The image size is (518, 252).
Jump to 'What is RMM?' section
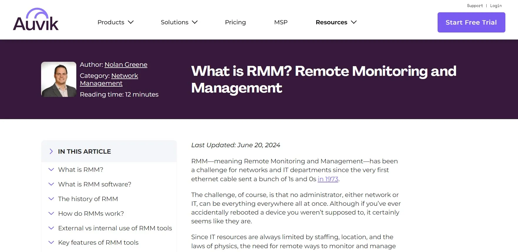(x=81, y=170)
